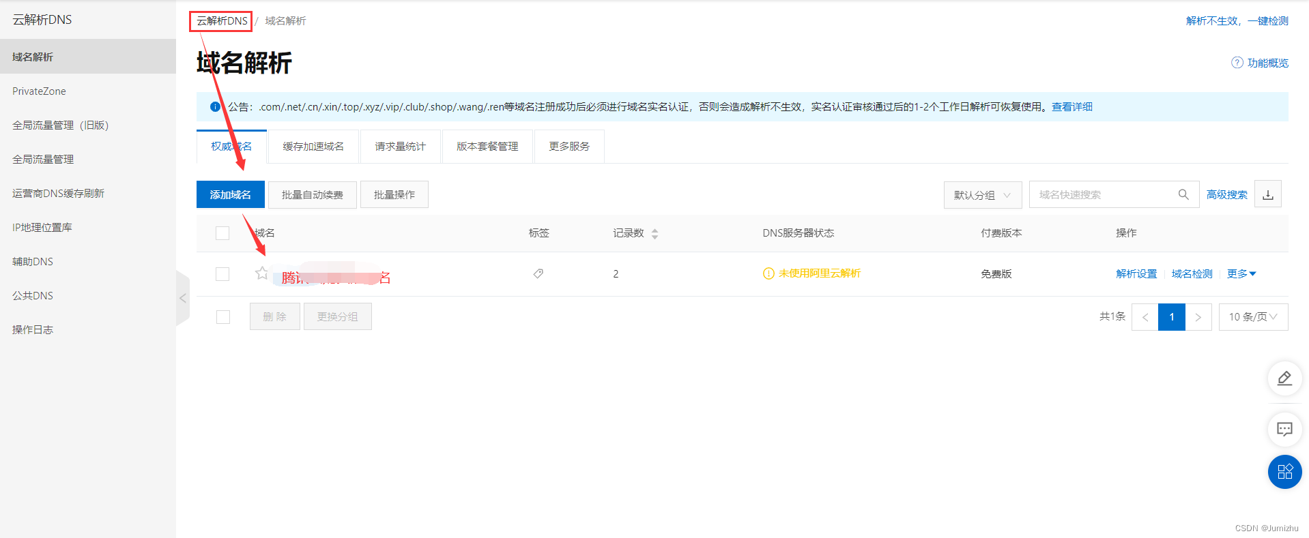The image size is (1309, 538).
Task: Switch to the 更多服务 tab
Action: (x=569, y=147)
